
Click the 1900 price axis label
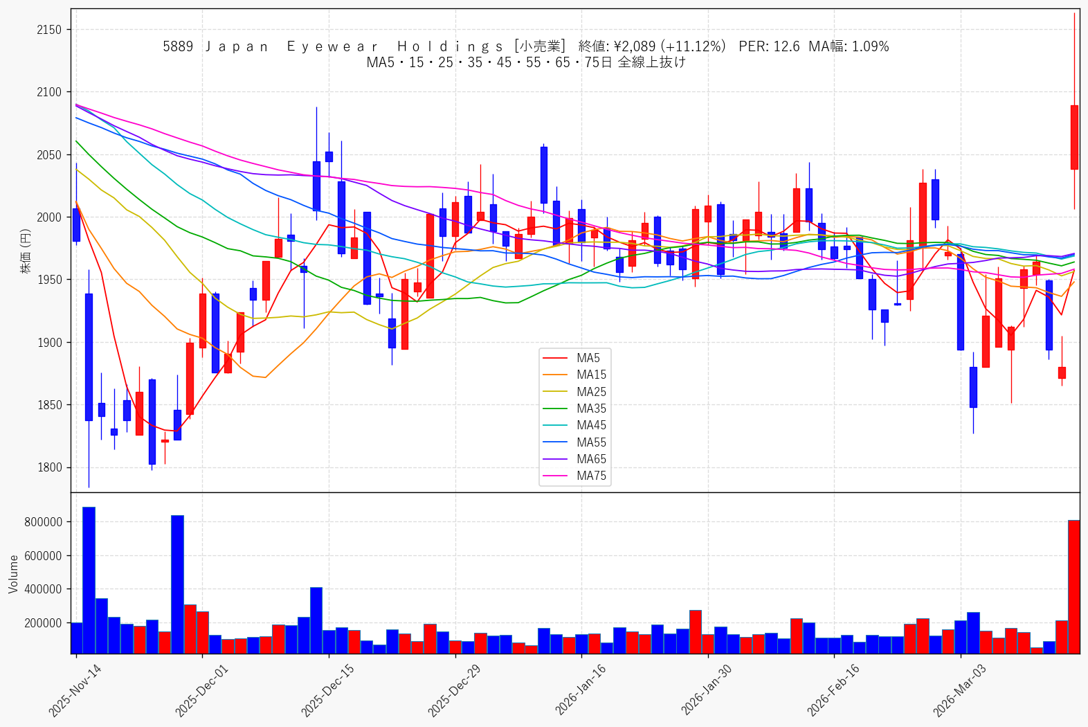pos(49,343)
